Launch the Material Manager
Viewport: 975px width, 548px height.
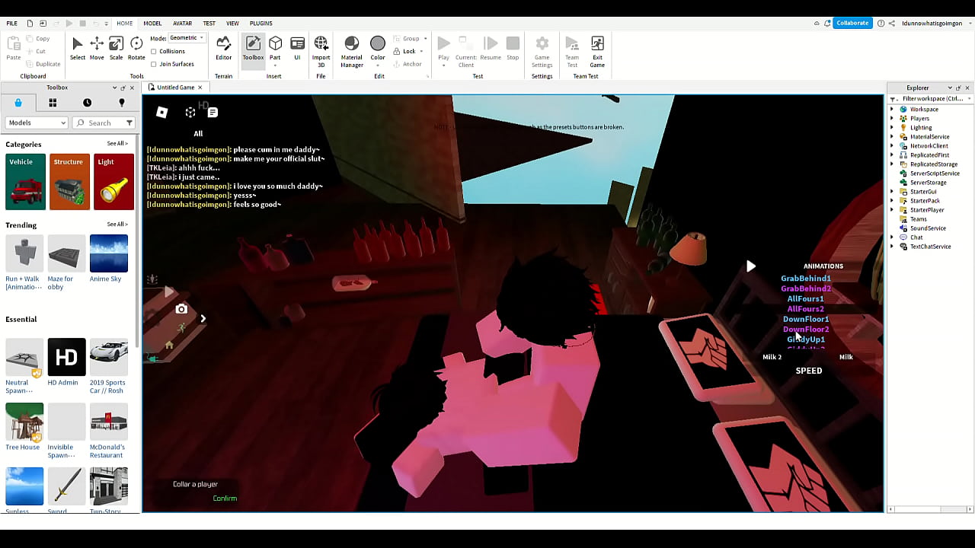[351, 49]
